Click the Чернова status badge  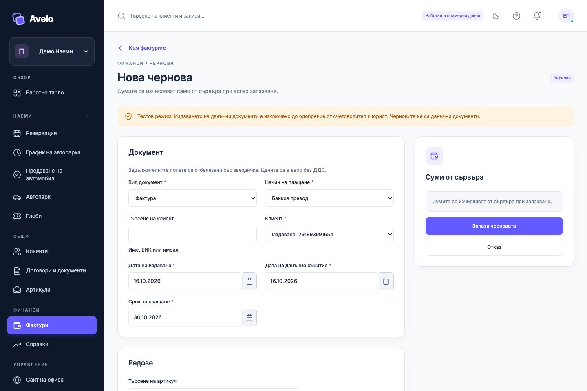(x=562, y=78)
